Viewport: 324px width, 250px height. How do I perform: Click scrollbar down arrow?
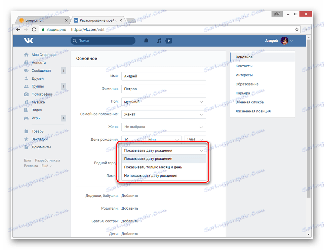309,235
